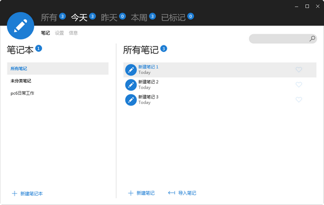Maximize the notes window
This screenshot has height=205, width=324.
pyautogui.click(x=307, y=6)
